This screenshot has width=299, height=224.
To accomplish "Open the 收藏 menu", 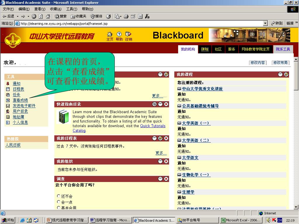I will point(56,9).
